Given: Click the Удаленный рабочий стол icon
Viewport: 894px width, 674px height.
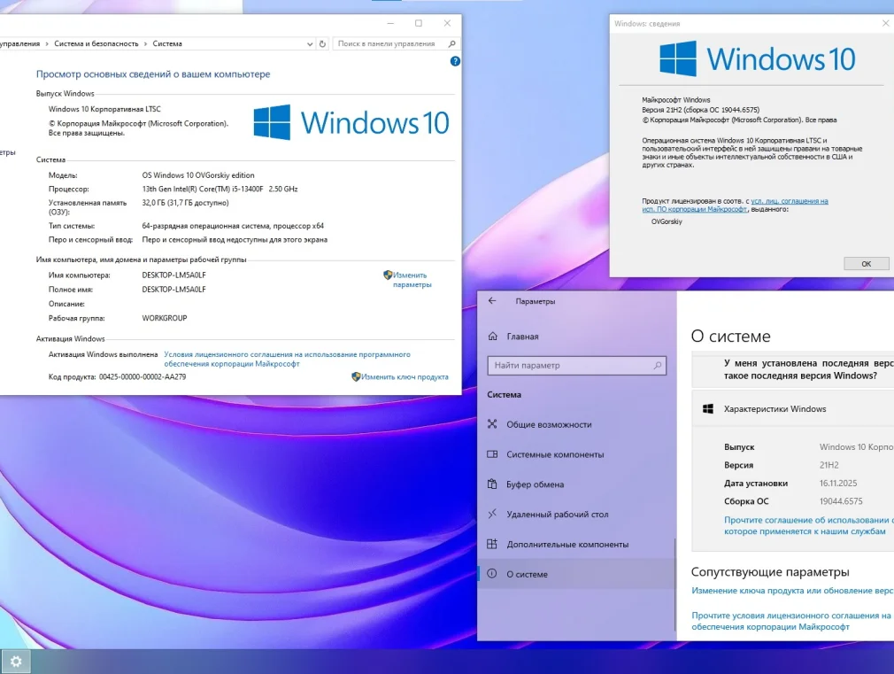Looking at the screenshot, I should (493, 515).
